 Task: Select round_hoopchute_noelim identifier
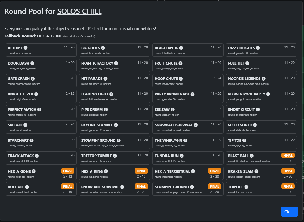coord(169,84)
